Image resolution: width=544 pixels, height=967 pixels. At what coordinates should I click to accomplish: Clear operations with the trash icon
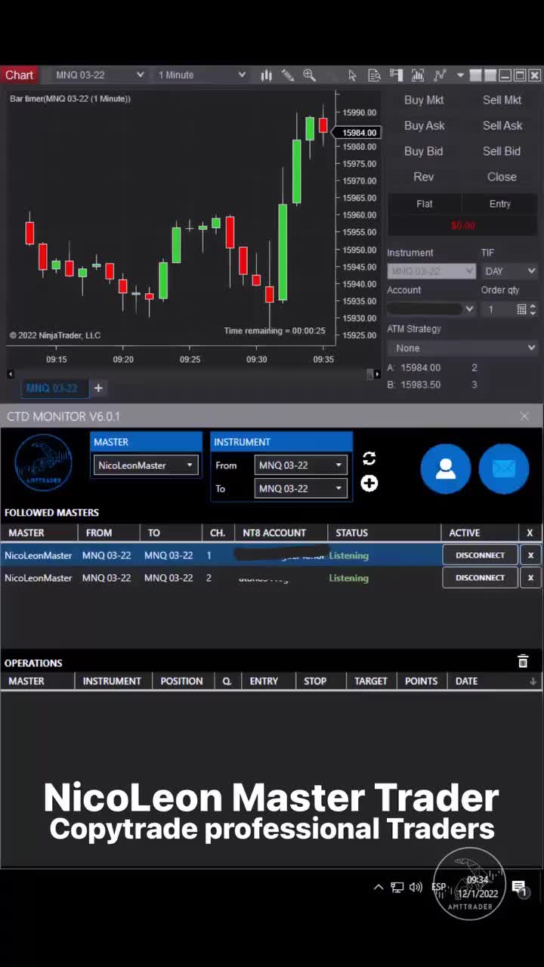click(x=523, y=662)
